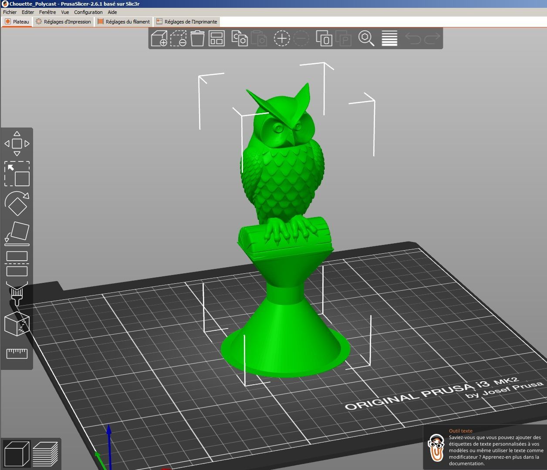Image resolution: width=547 pixels, height=470 pixels.
Task: Open the Réglages d'Impression tab
Action: 64,21
